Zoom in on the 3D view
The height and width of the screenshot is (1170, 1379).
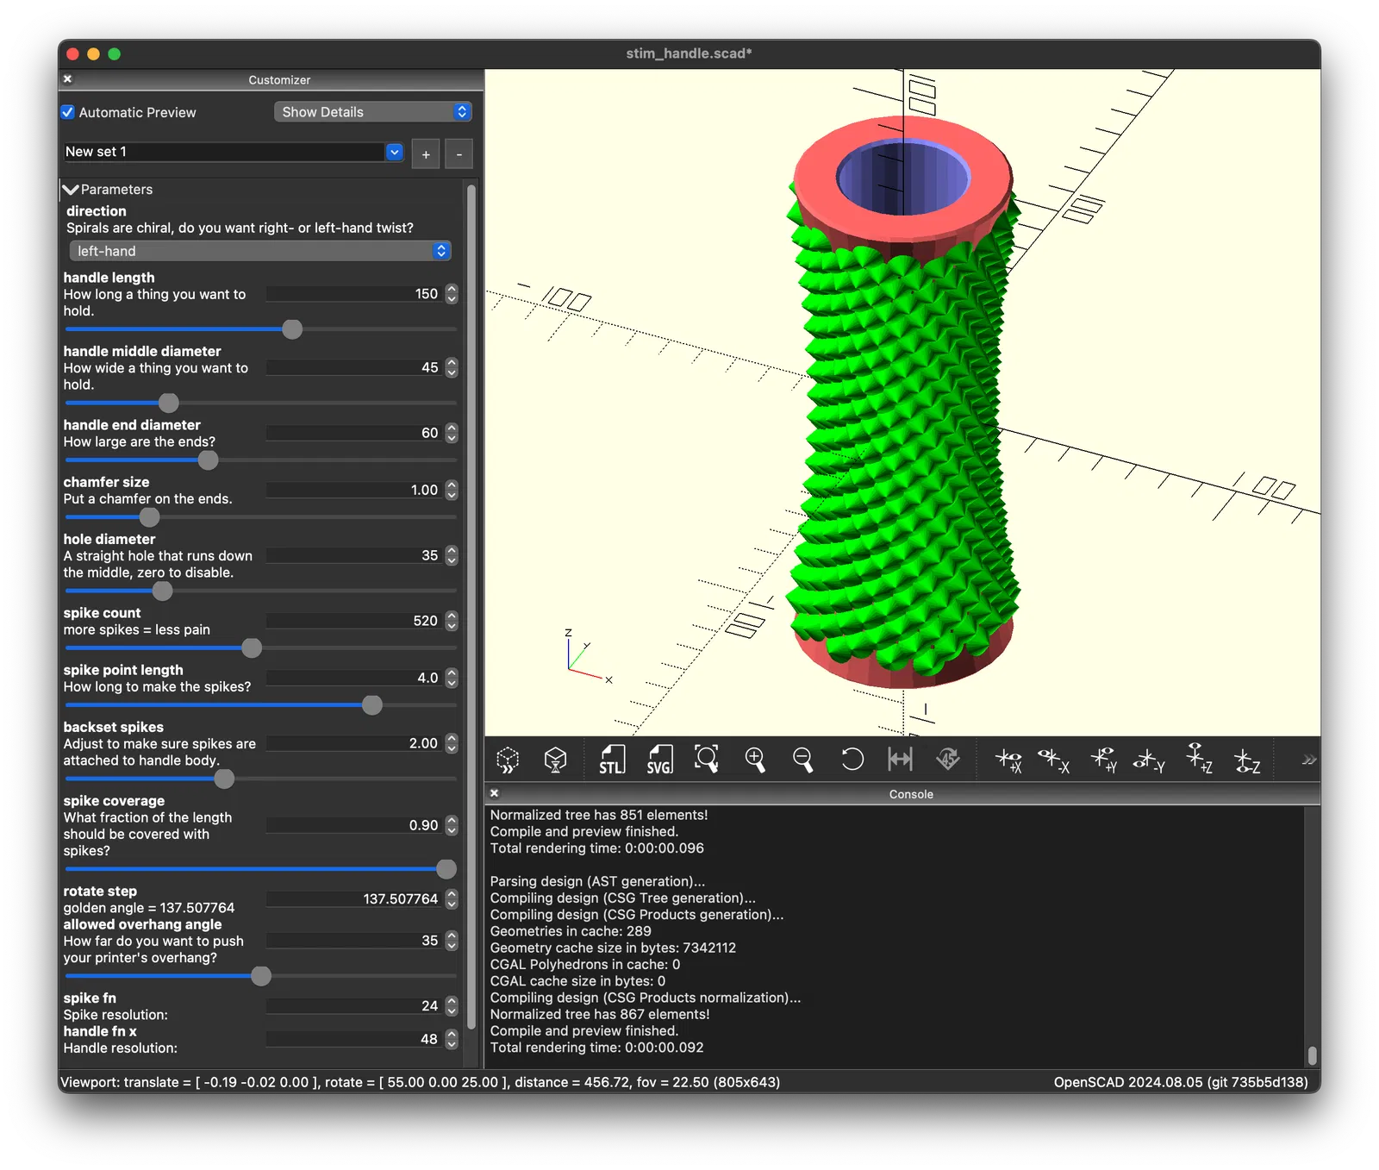(755, 760)
